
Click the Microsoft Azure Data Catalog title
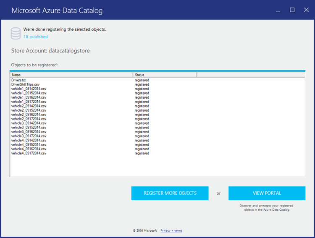coord(57,10)
